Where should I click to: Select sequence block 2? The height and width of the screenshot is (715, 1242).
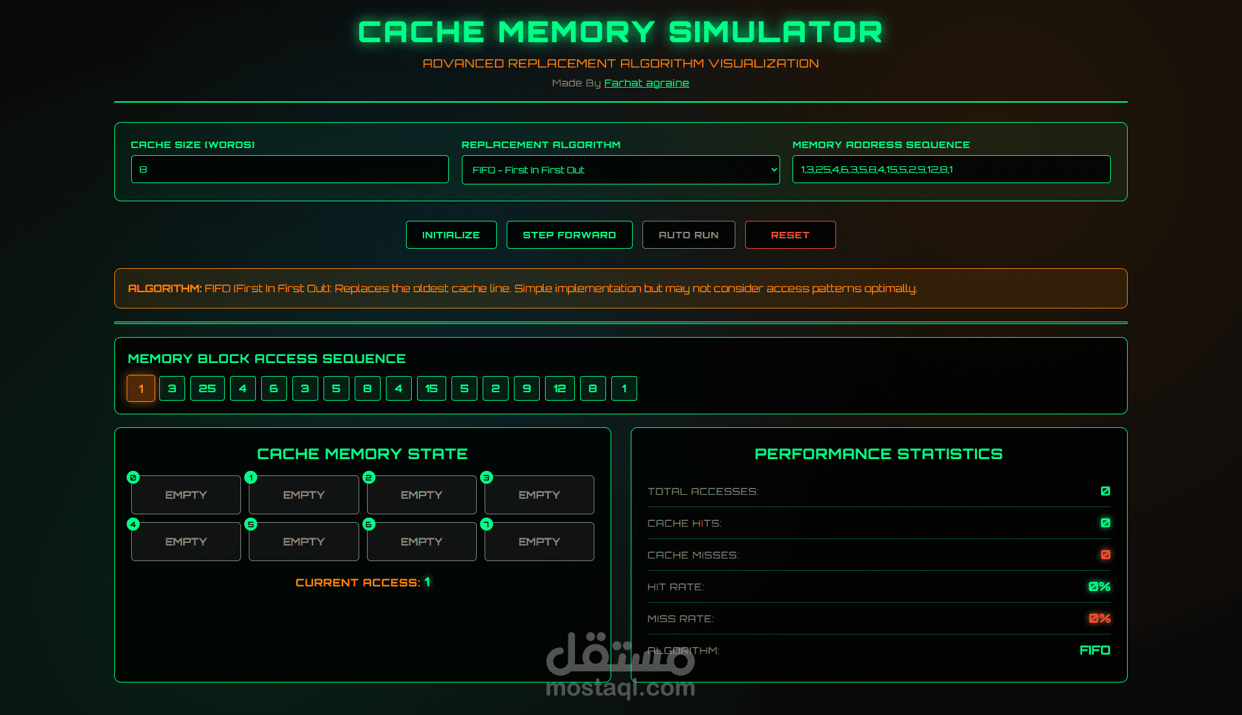pyautogui.click(x=496, y=388)
